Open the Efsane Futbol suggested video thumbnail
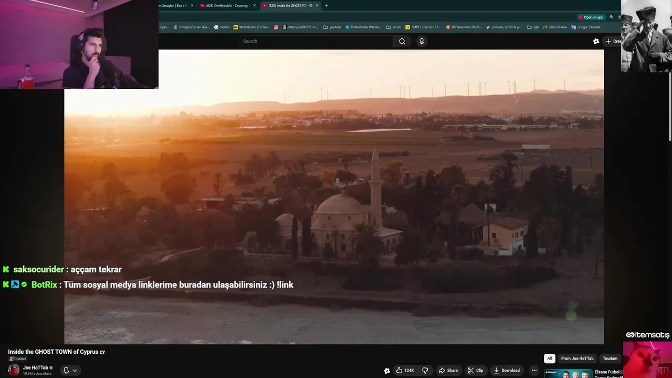Viewport: 672px width, 378px height. click(x=568, y=374)
